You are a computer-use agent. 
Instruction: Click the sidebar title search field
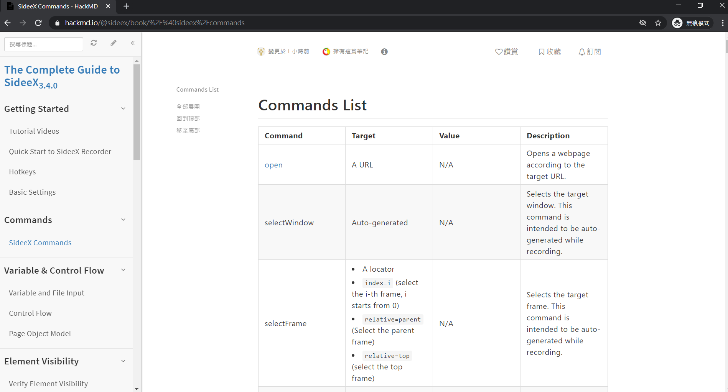[44, 44]
